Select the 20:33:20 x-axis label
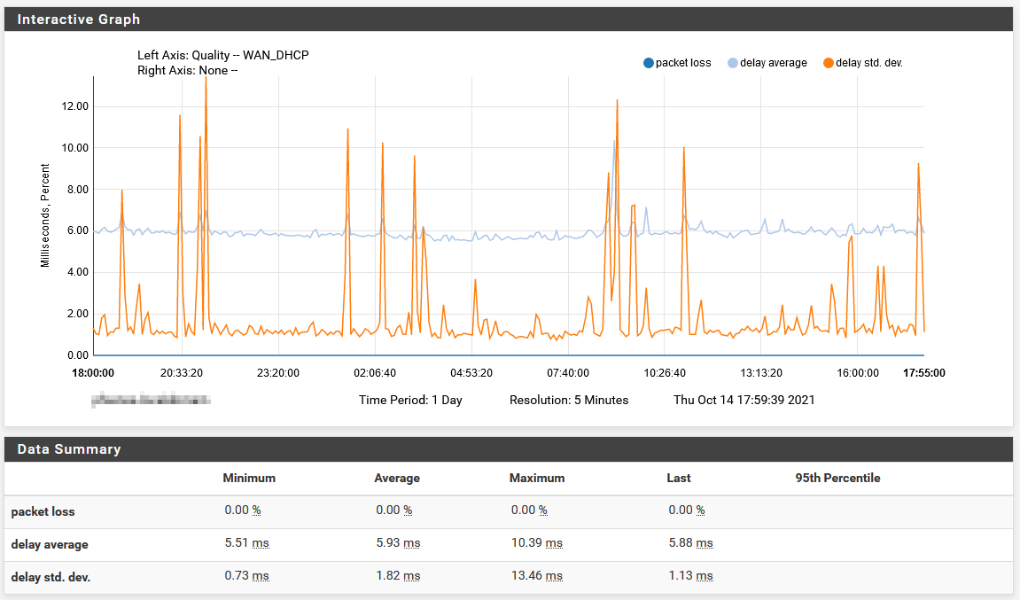 click(x=182, y=373)
